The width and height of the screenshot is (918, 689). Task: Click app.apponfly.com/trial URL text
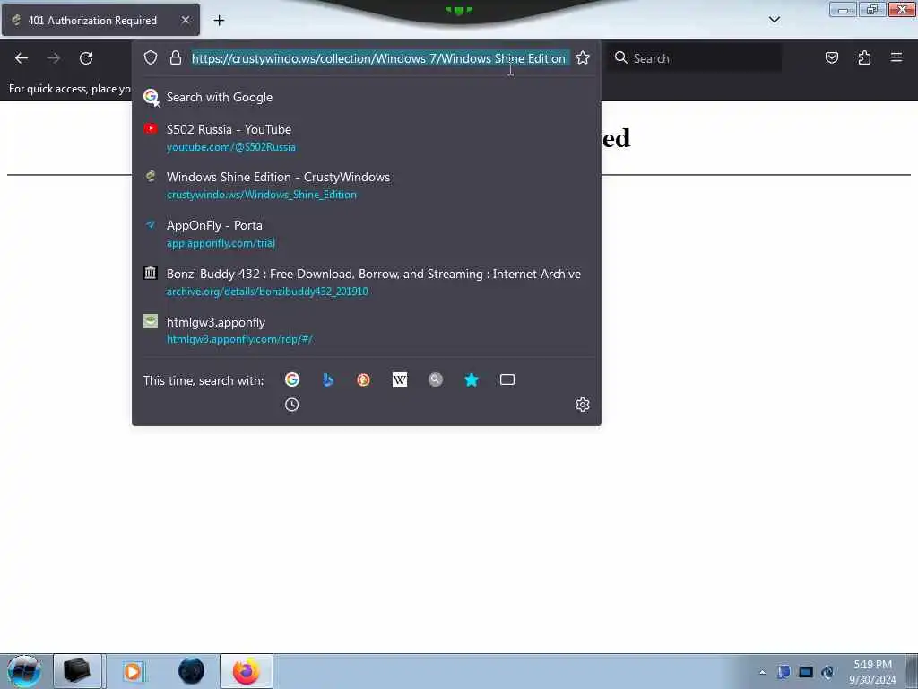click(221, 243)
